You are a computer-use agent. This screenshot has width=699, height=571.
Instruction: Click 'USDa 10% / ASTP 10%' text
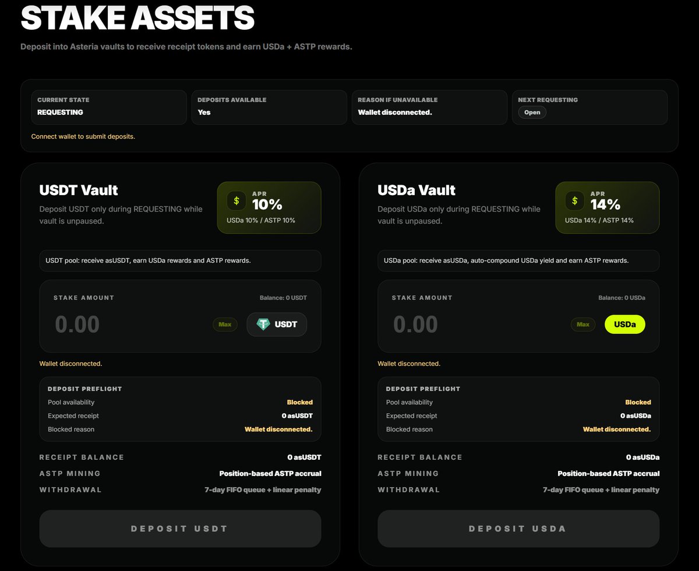261,220
